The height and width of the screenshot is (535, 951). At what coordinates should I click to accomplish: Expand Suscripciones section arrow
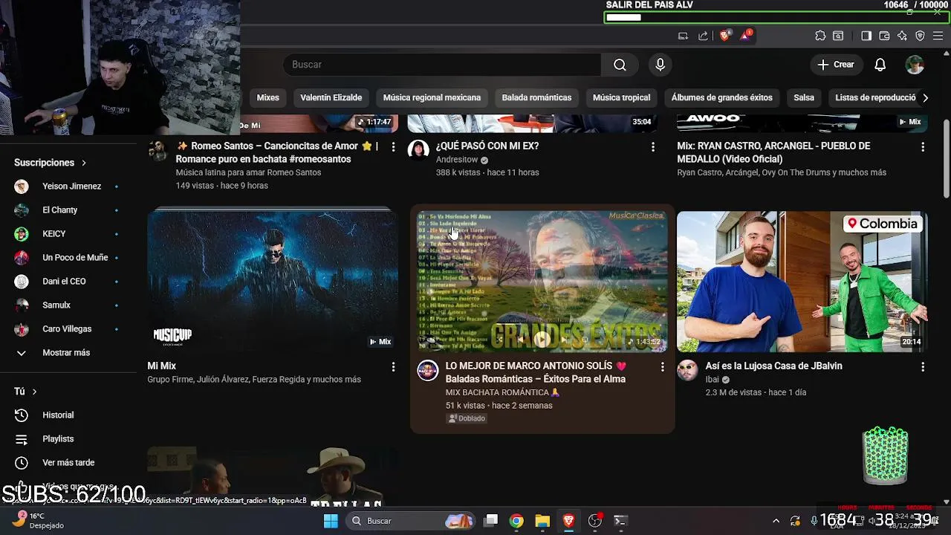click(x=84, y=163)
